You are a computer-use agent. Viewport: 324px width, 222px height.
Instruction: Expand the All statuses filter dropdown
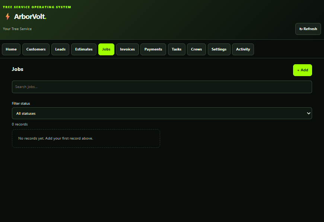[162, 113]
